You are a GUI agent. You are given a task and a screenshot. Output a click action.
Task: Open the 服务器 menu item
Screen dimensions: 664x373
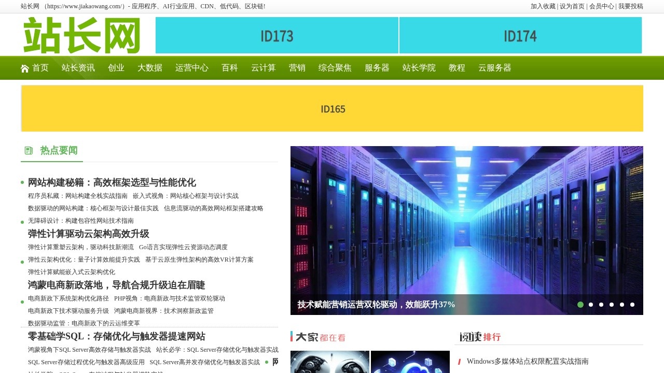(377, 68)
